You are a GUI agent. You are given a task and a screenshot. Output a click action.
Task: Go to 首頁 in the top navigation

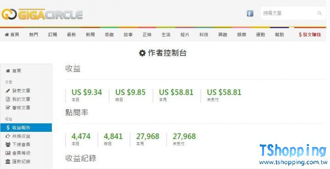12,34
